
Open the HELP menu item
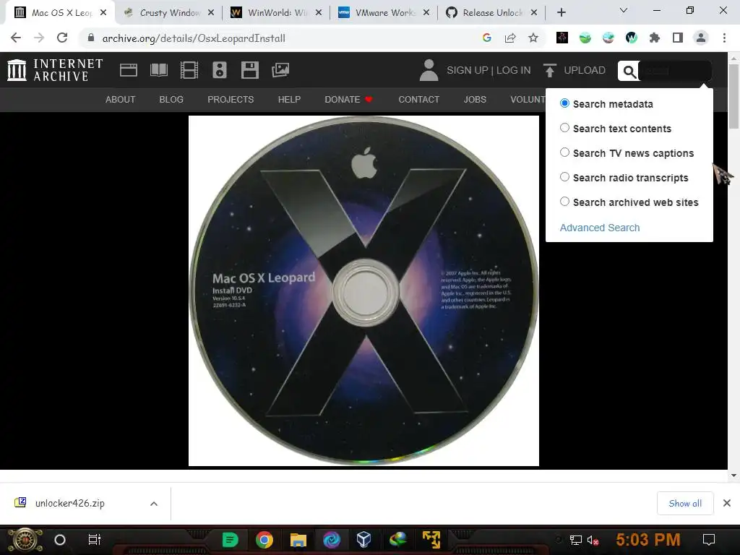pos(289,100)
